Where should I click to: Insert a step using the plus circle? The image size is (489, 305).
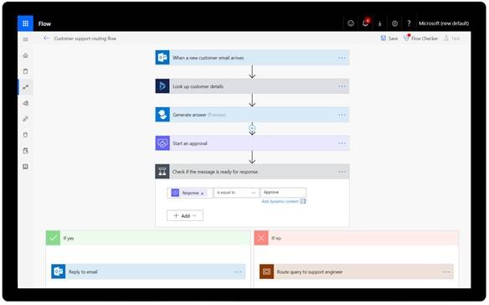(x=252, y=128)
